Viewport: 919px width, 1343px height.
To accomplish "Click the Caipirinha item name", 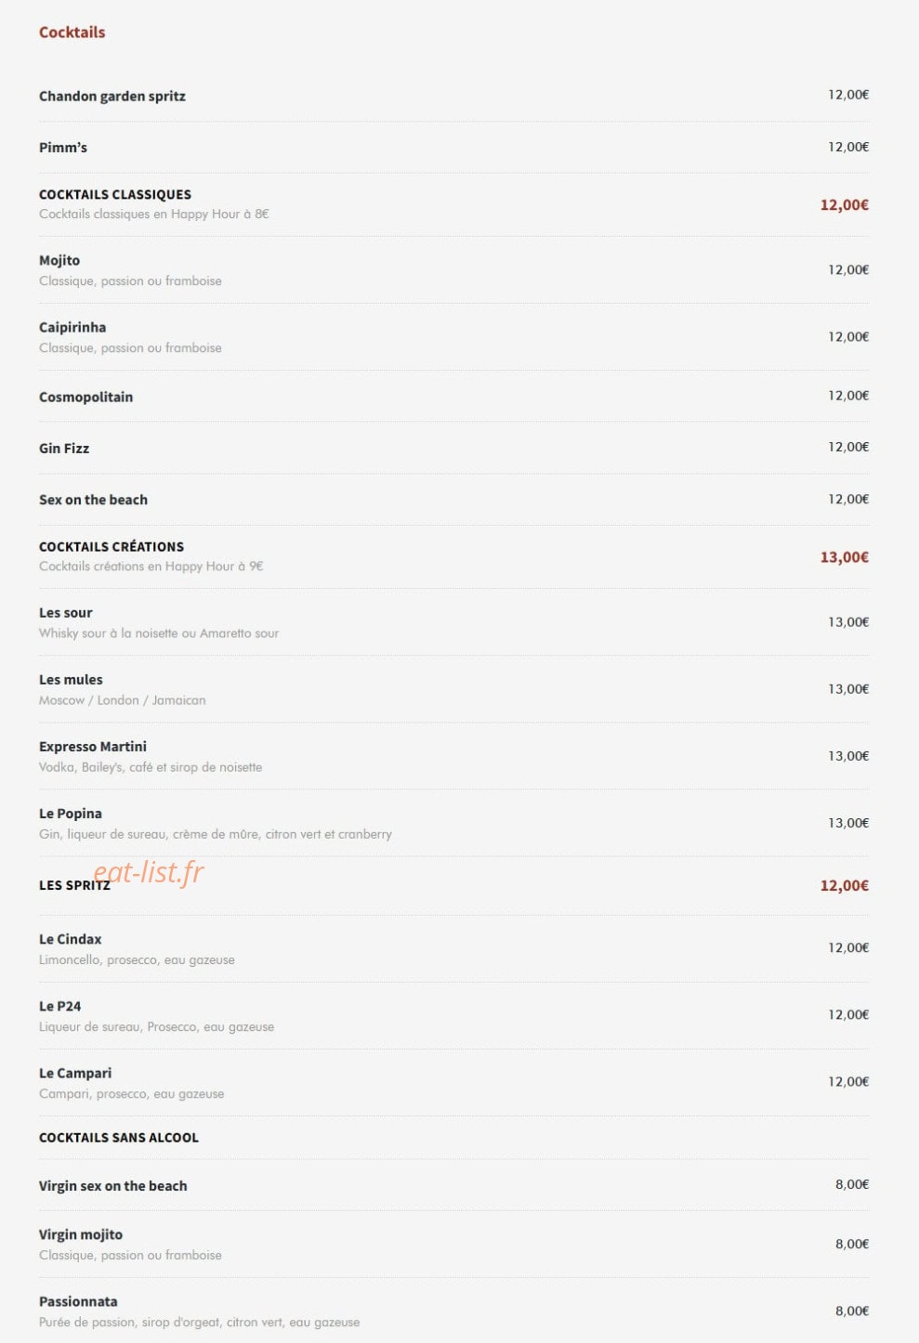I will tap(72, 327).
